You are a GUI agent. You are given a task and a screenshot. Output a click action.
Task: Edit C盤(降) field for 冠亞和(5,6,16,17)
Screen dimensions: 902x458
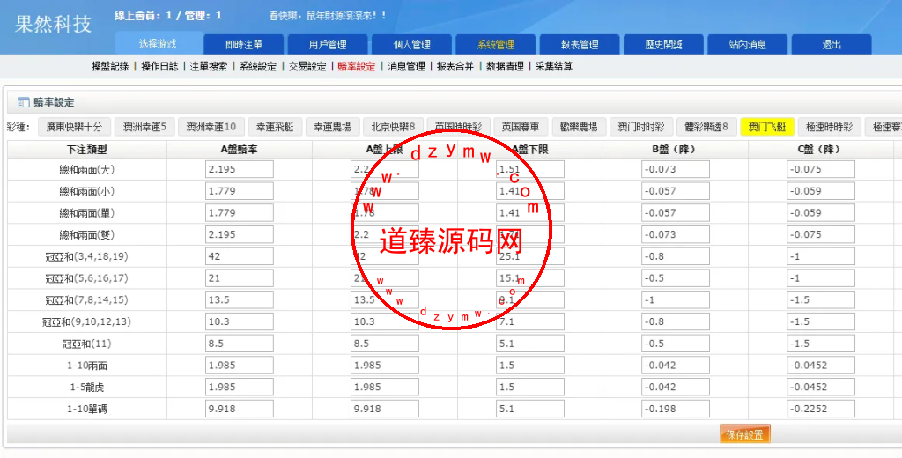coord(821,278)
